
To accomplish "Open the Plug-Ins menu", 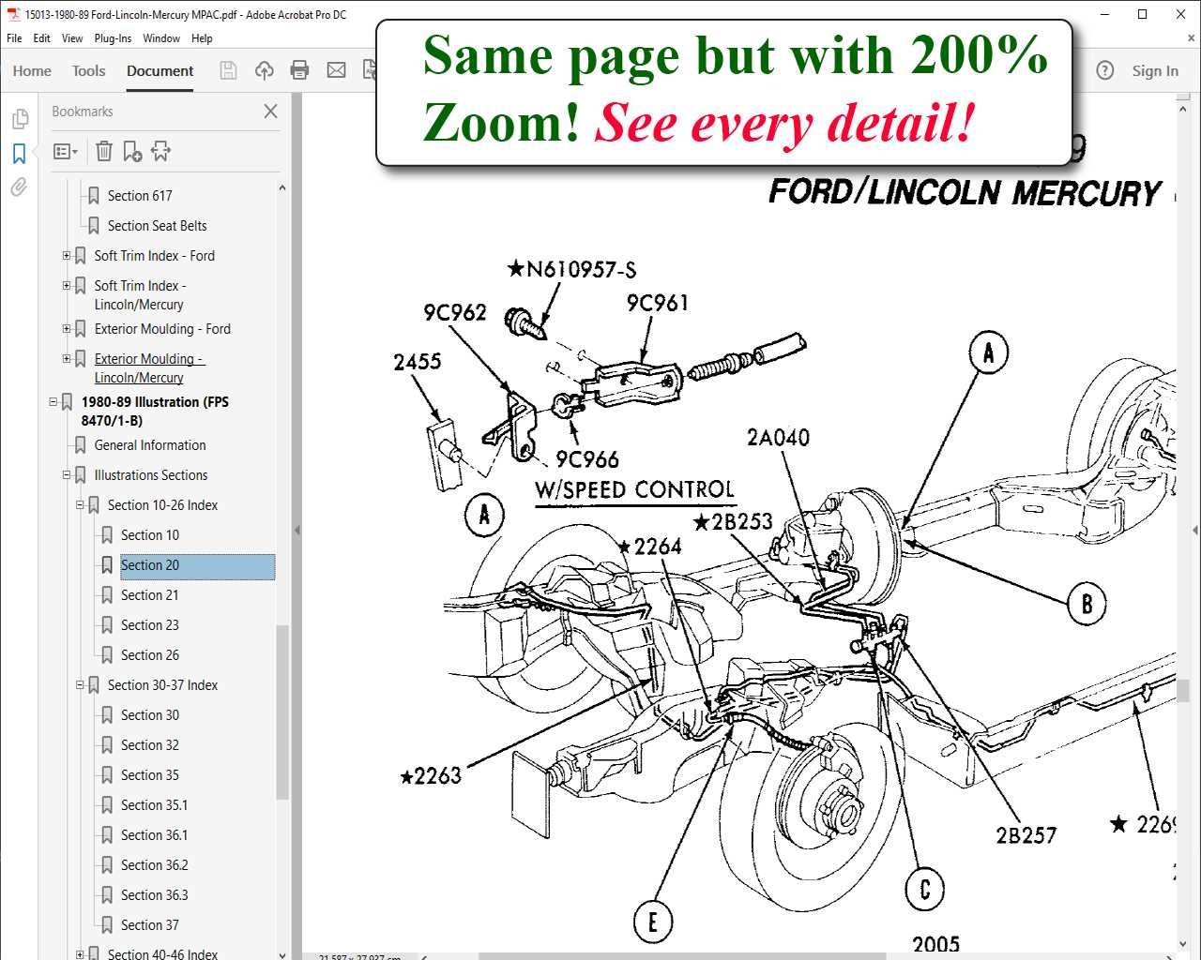I will [x=113, y=38].
